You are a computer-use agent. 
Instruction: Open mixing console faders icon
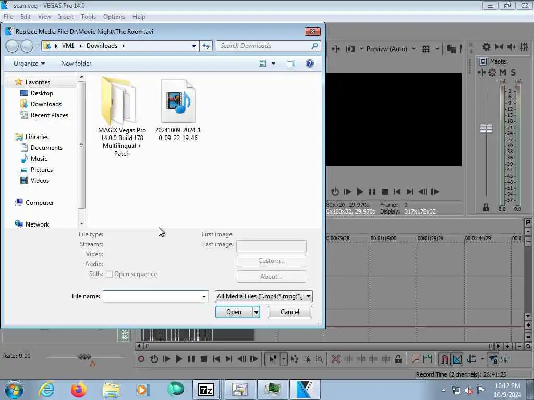coord(524,47)
